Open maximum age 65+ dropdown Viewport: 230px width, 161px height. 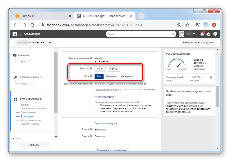click(114, 69)
